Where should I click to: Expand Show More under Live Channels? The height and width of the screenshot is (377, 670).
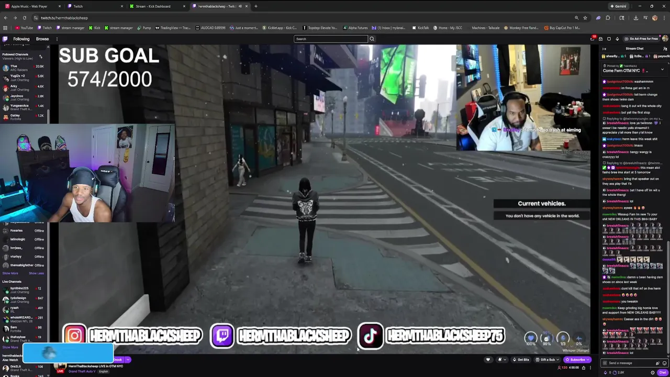pyautogui.click(x=10, y=347)
